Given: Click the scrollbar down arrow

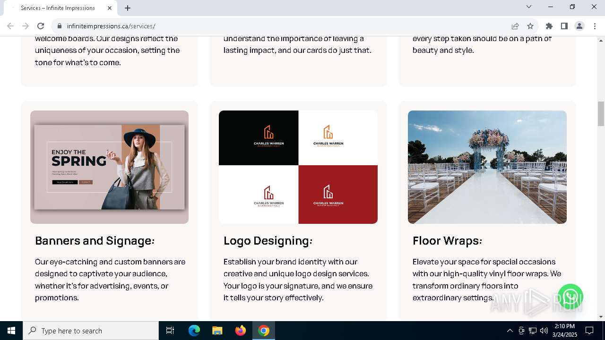Looking at the screenshot, I should pyautogui.click(x=601, y=317).
